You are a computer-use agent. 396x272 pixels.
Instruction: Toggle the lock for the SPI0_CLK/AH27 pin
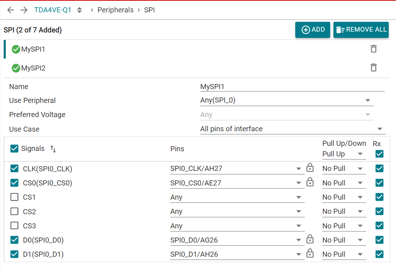pos(310,168)
